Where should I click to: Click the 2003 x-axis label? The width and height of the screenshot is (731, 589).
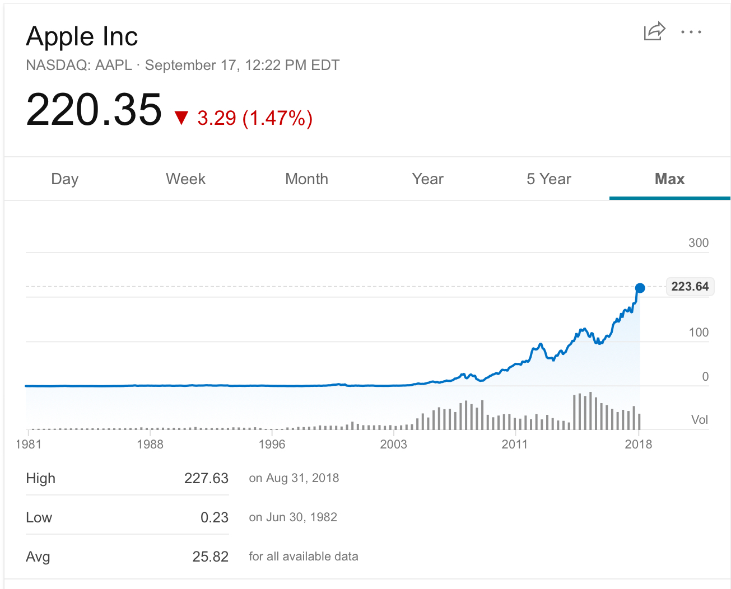(x=393, y=445)
